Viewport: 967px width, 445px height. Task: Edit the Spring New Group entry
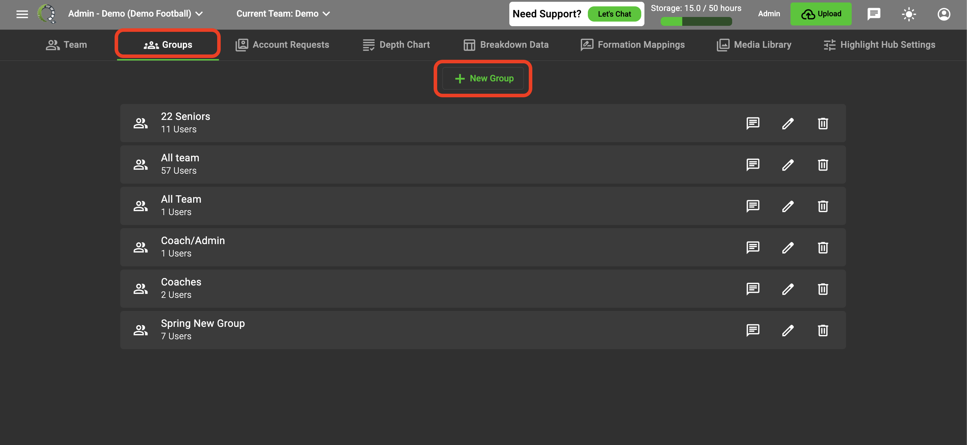coord(788,330)
